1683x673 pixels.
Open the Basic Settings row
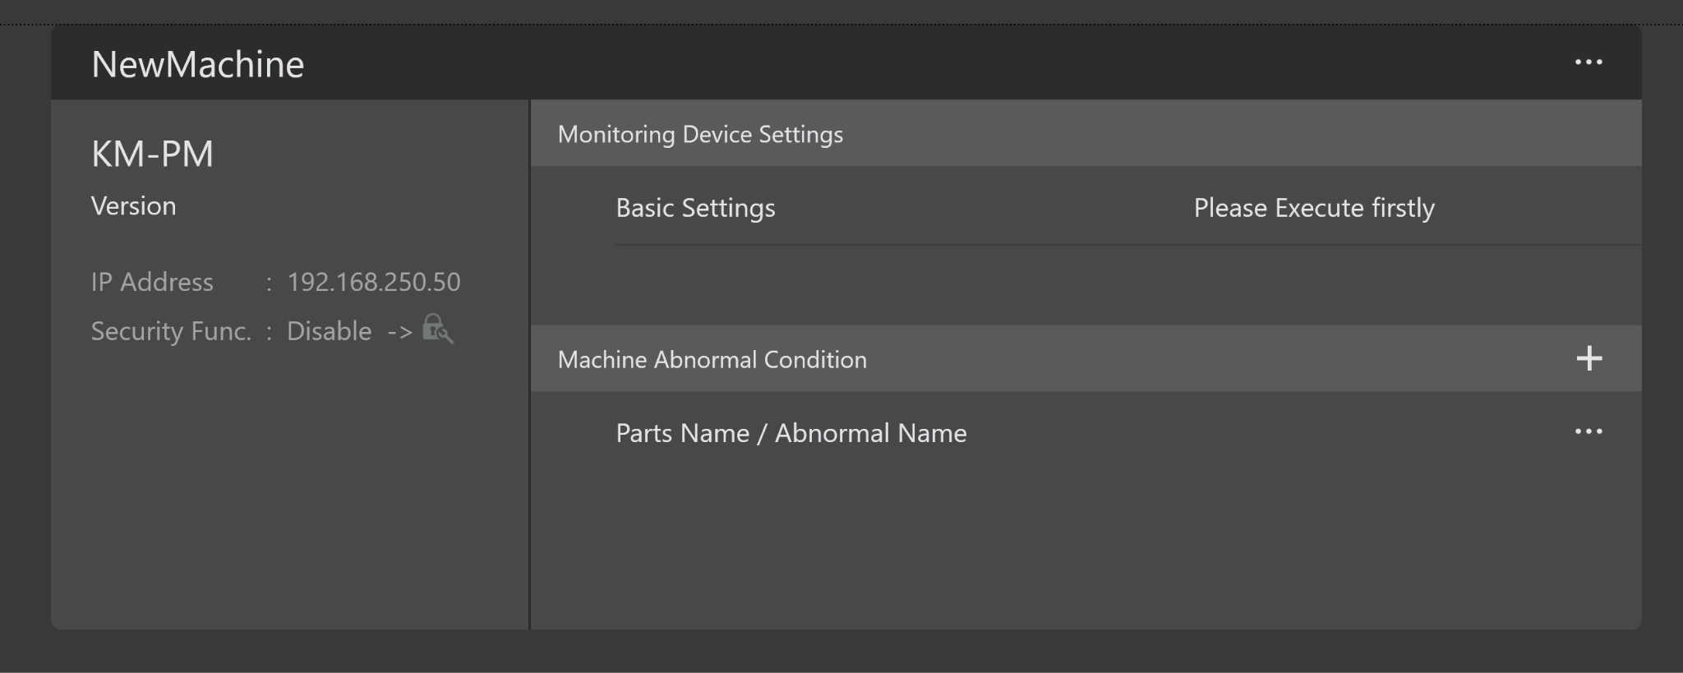[x=695, y=208]
